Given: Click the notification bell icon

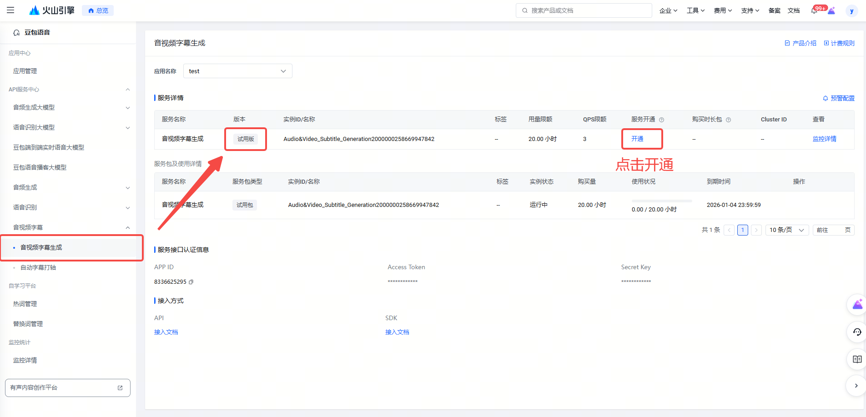Looking at the screenshot, I should 814,10.
